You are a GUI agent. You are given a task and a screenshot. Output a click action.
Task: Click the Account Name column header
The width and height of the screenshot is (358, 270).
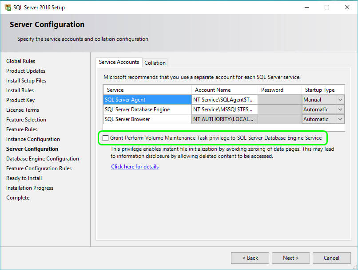pyautogui.click(x=225, y=90)
